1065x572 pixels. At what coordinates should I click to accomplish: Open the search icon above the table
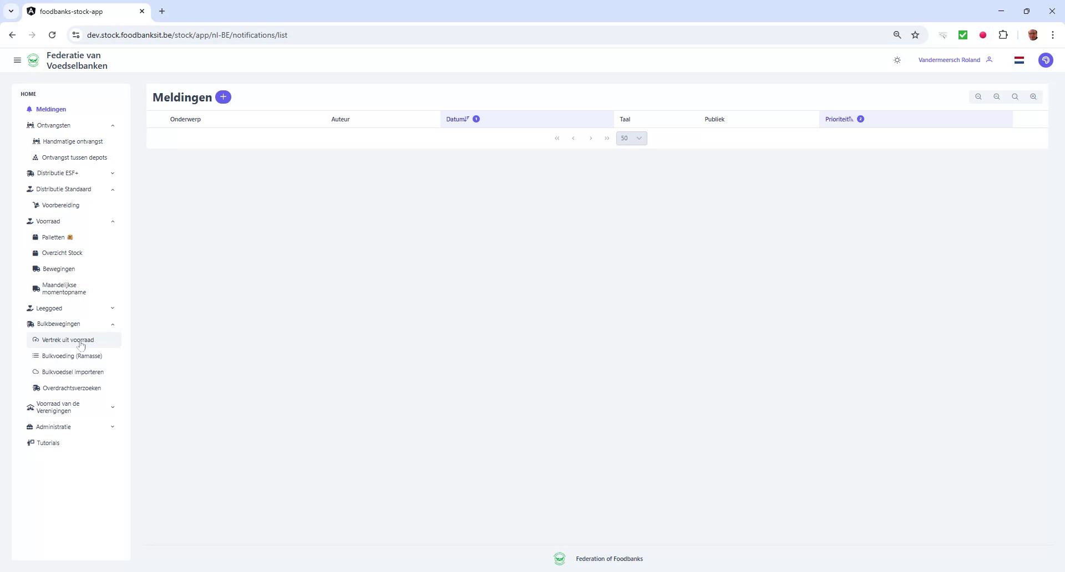coord(1015,96)
